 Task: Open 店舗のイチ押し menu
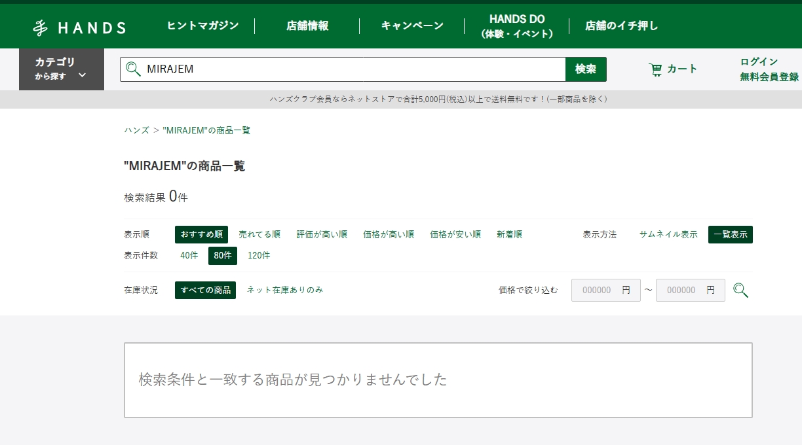(x=622, y=26)
